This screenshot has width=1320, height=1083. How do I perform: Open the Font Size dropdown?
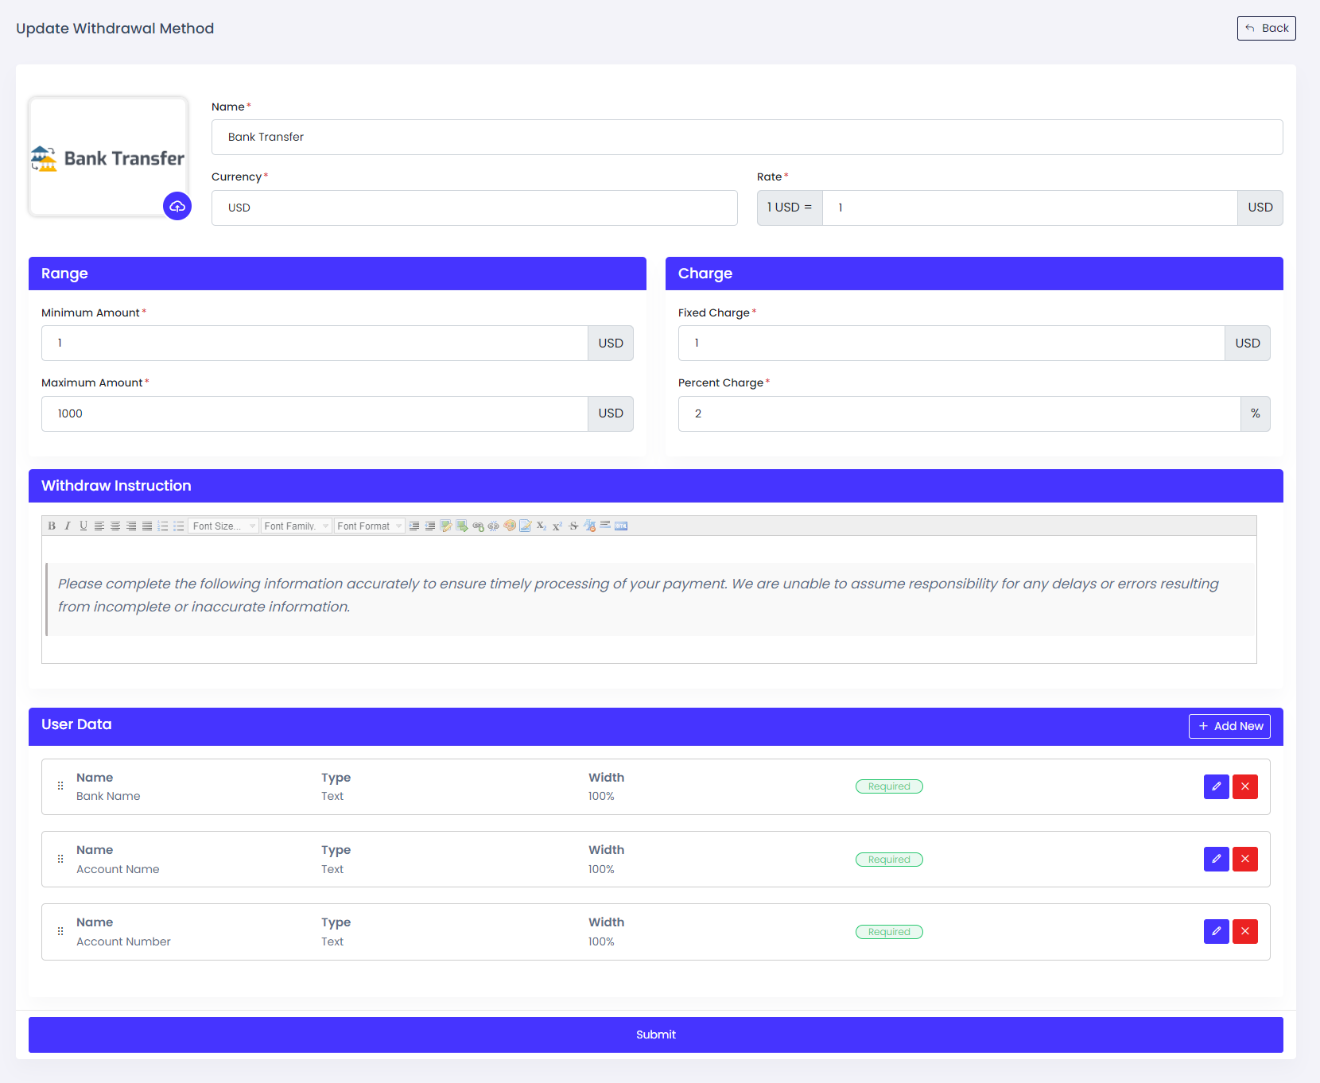tap(223, 526)
